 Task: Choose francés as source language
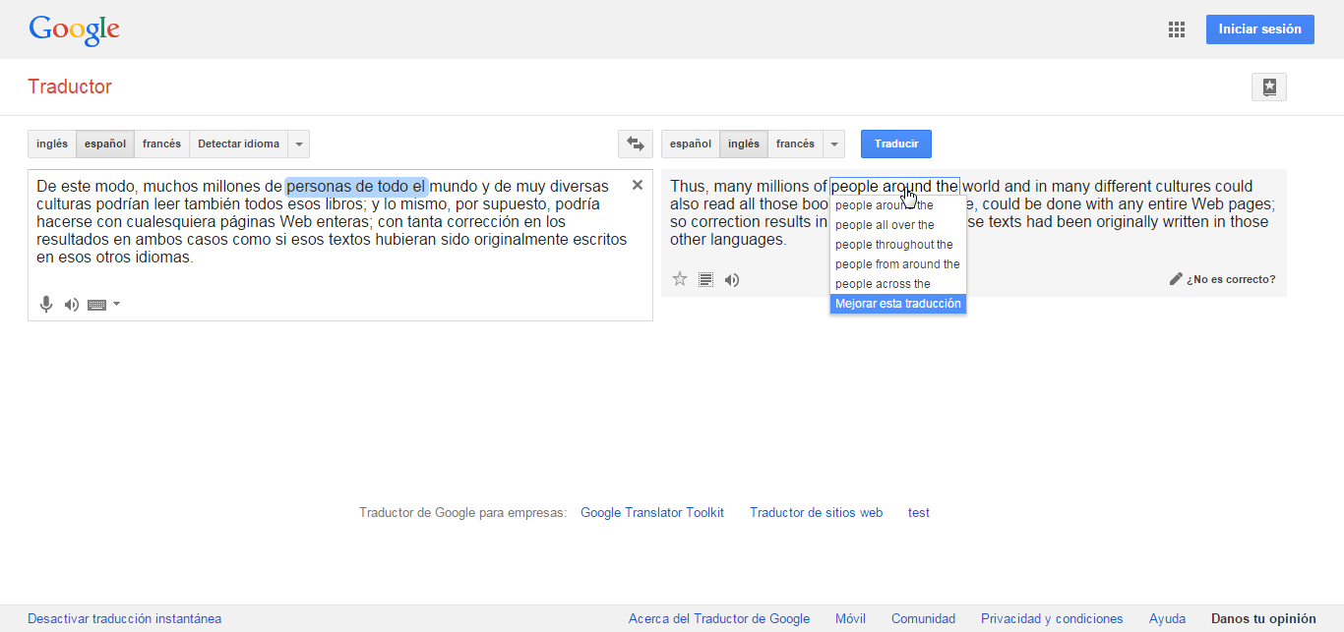161,144
